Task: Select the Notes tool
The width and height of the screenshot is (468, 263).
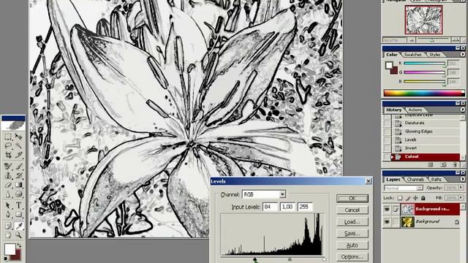Action: [8, 226]
